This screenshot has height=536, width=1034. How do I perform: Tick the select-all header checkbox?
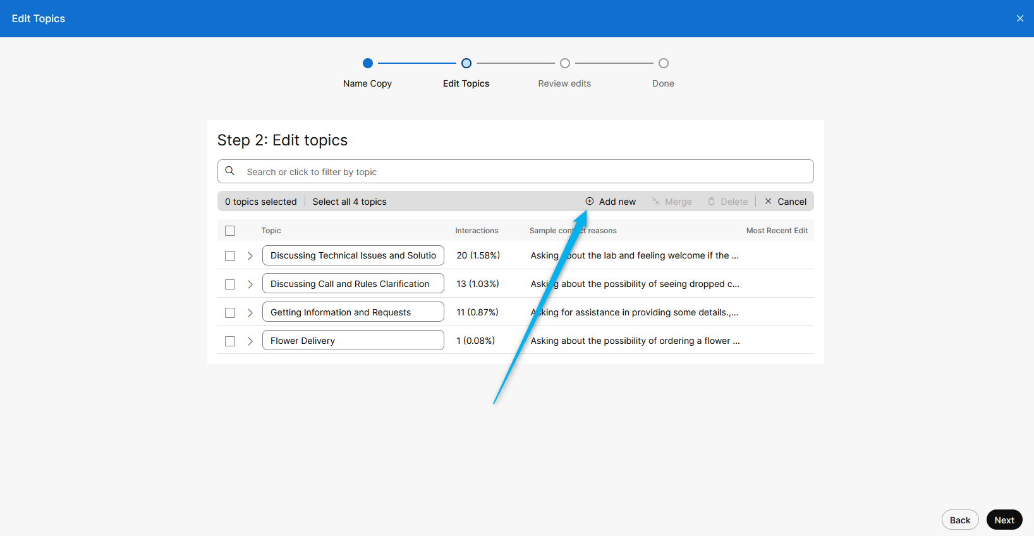(x=230, y=231)
